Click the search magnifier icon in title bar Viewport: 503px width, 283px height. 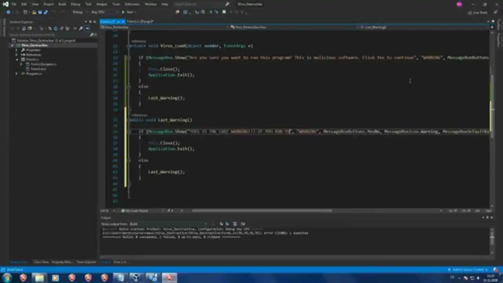(x=227, y=4)
